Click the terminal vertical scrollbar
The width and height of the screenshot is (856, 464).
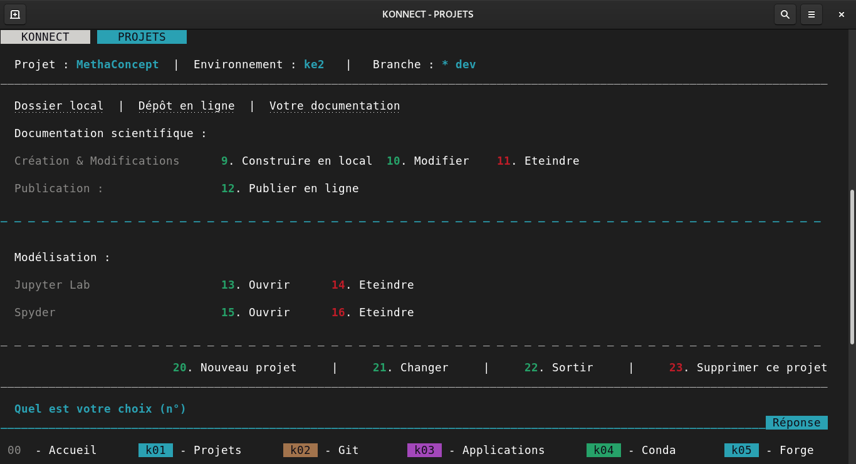click(x=852, y=266)
